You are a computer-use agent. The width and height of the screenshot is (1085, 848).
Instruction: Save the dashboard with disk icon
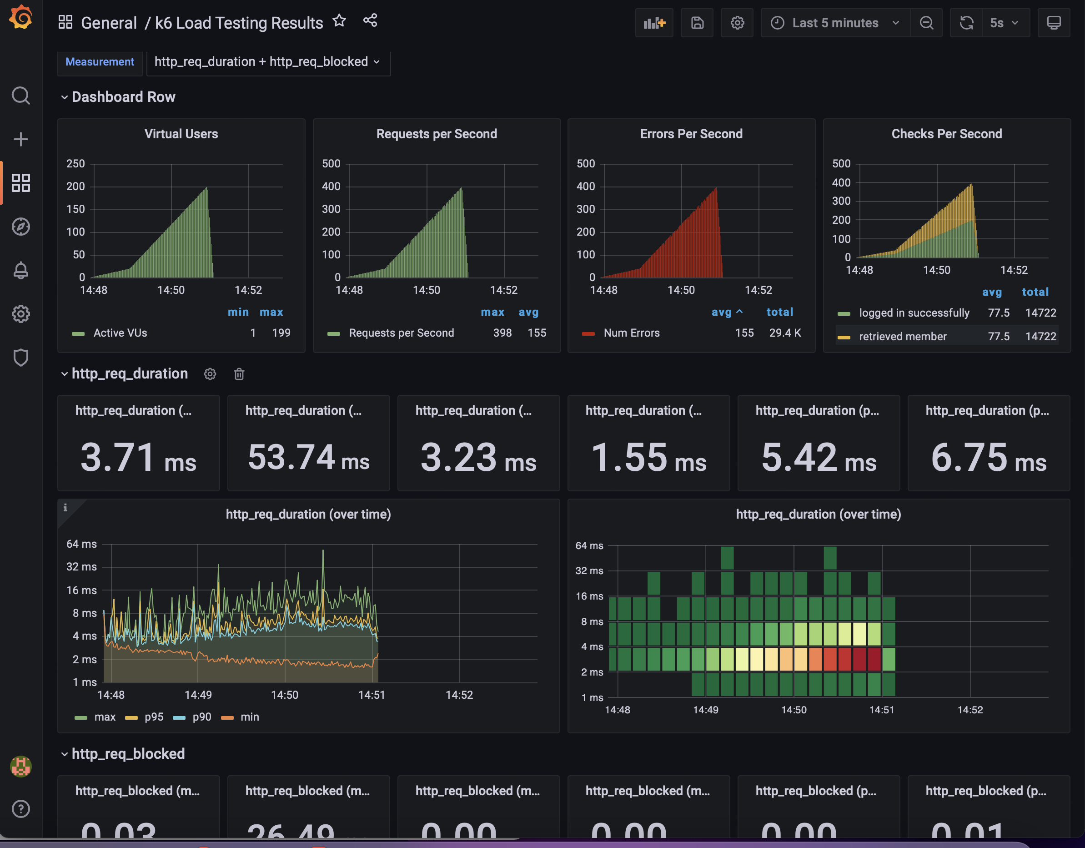697,23
